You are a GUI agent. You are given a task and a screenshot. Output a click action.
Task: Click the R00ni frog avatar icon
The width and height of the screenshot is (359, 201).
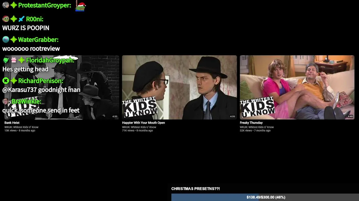tap(6, 19)
